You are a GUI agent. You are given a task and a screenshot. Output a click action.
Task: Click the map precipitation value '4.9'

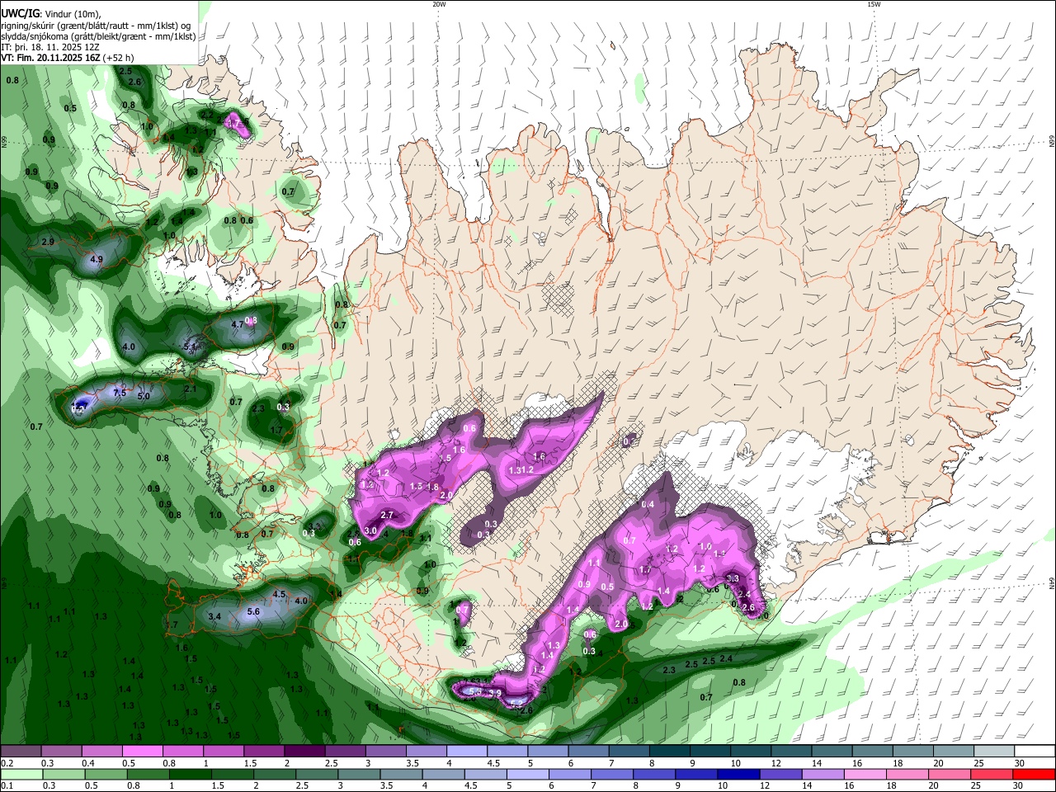[x=97, y=259]
